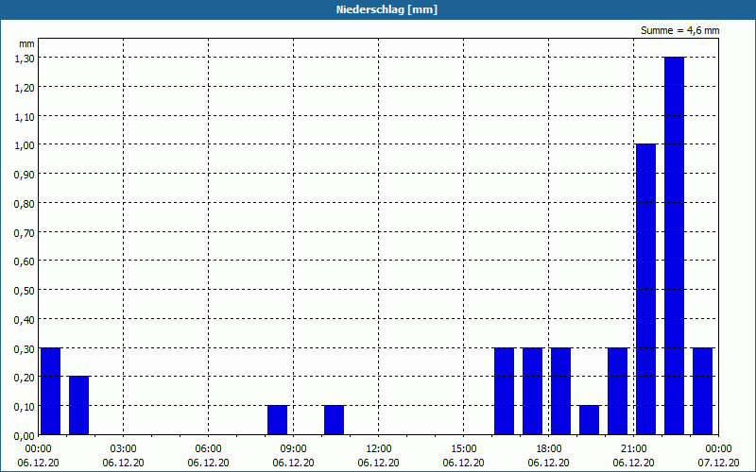Screen dimensions: 756x472
Task: Select the 0,10 bar between 09:00 and 12:00
Action: point(335,420)
